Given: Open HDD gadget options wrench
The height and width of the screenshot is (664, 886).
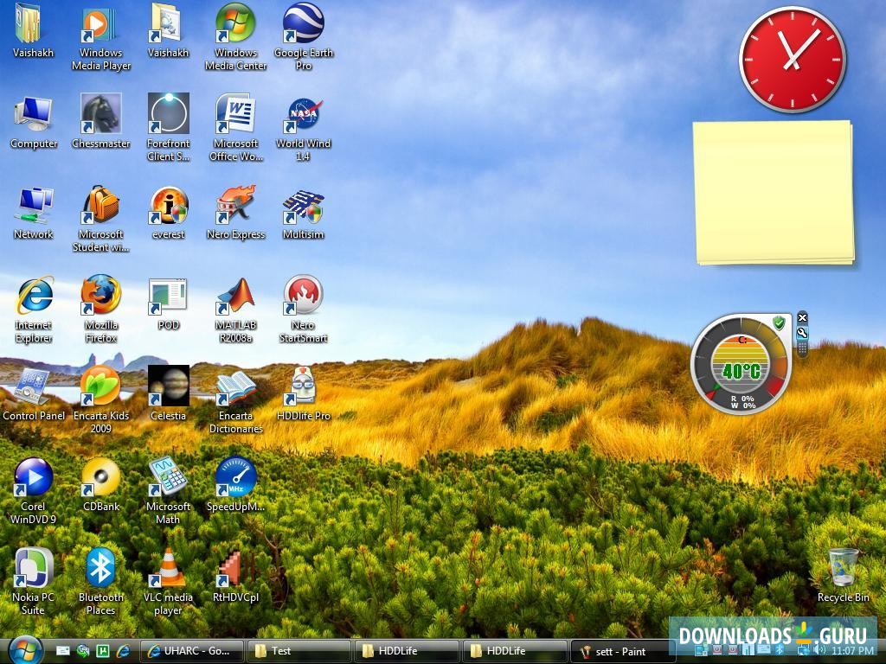Looking at the screenshot, I should click(802, 333).
